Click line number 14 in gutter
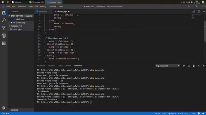Image resolution: width=206 pixels, height=115 pixels. (x=39, y=38)
